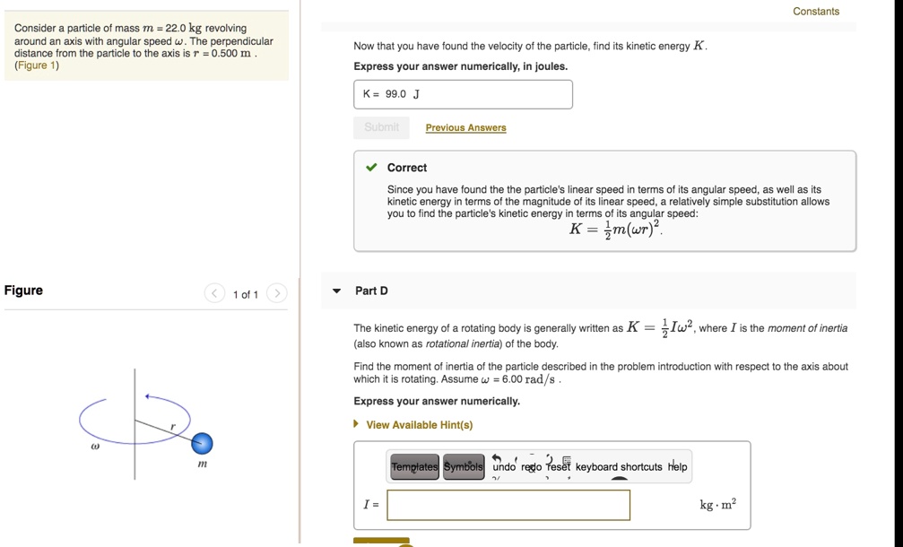Open the Symbols palette in the equation editor
The image size is (903, 547).
click(463, 466)
